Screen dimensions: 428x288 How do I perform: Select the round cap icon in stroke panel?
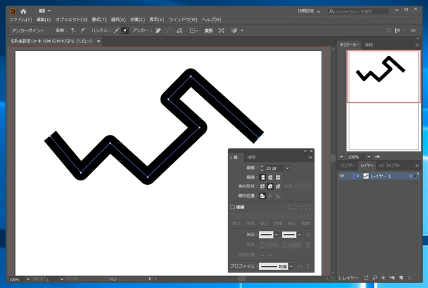[x=270, y=178]
